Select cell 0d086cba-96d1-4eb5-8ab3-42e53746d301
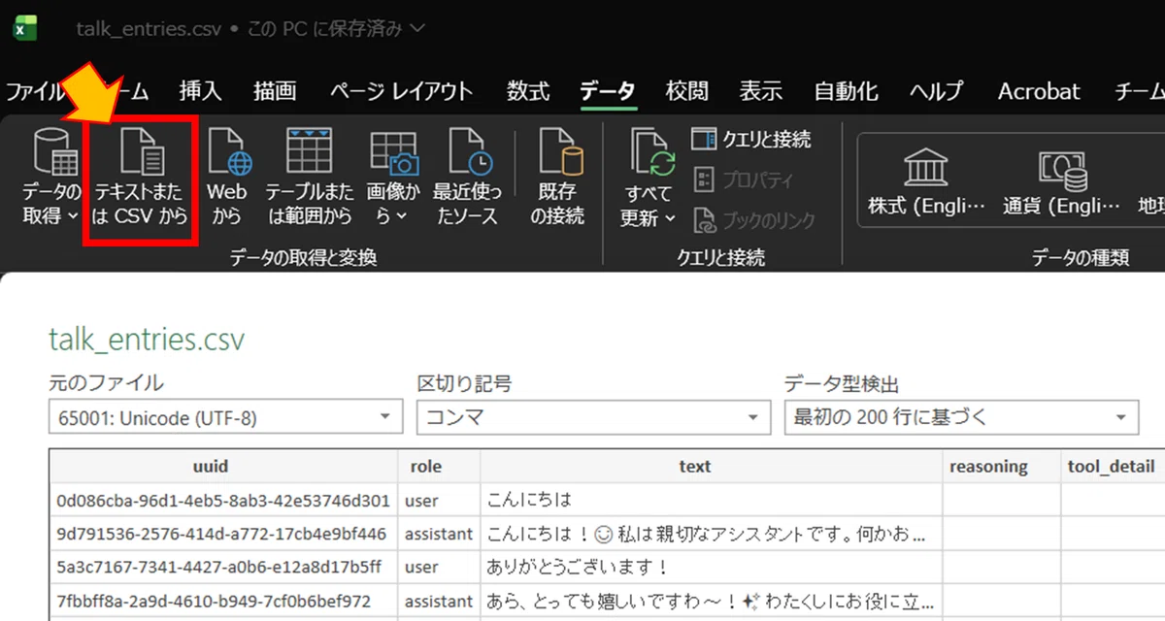 pyautogui.click(x=223, y=501)
